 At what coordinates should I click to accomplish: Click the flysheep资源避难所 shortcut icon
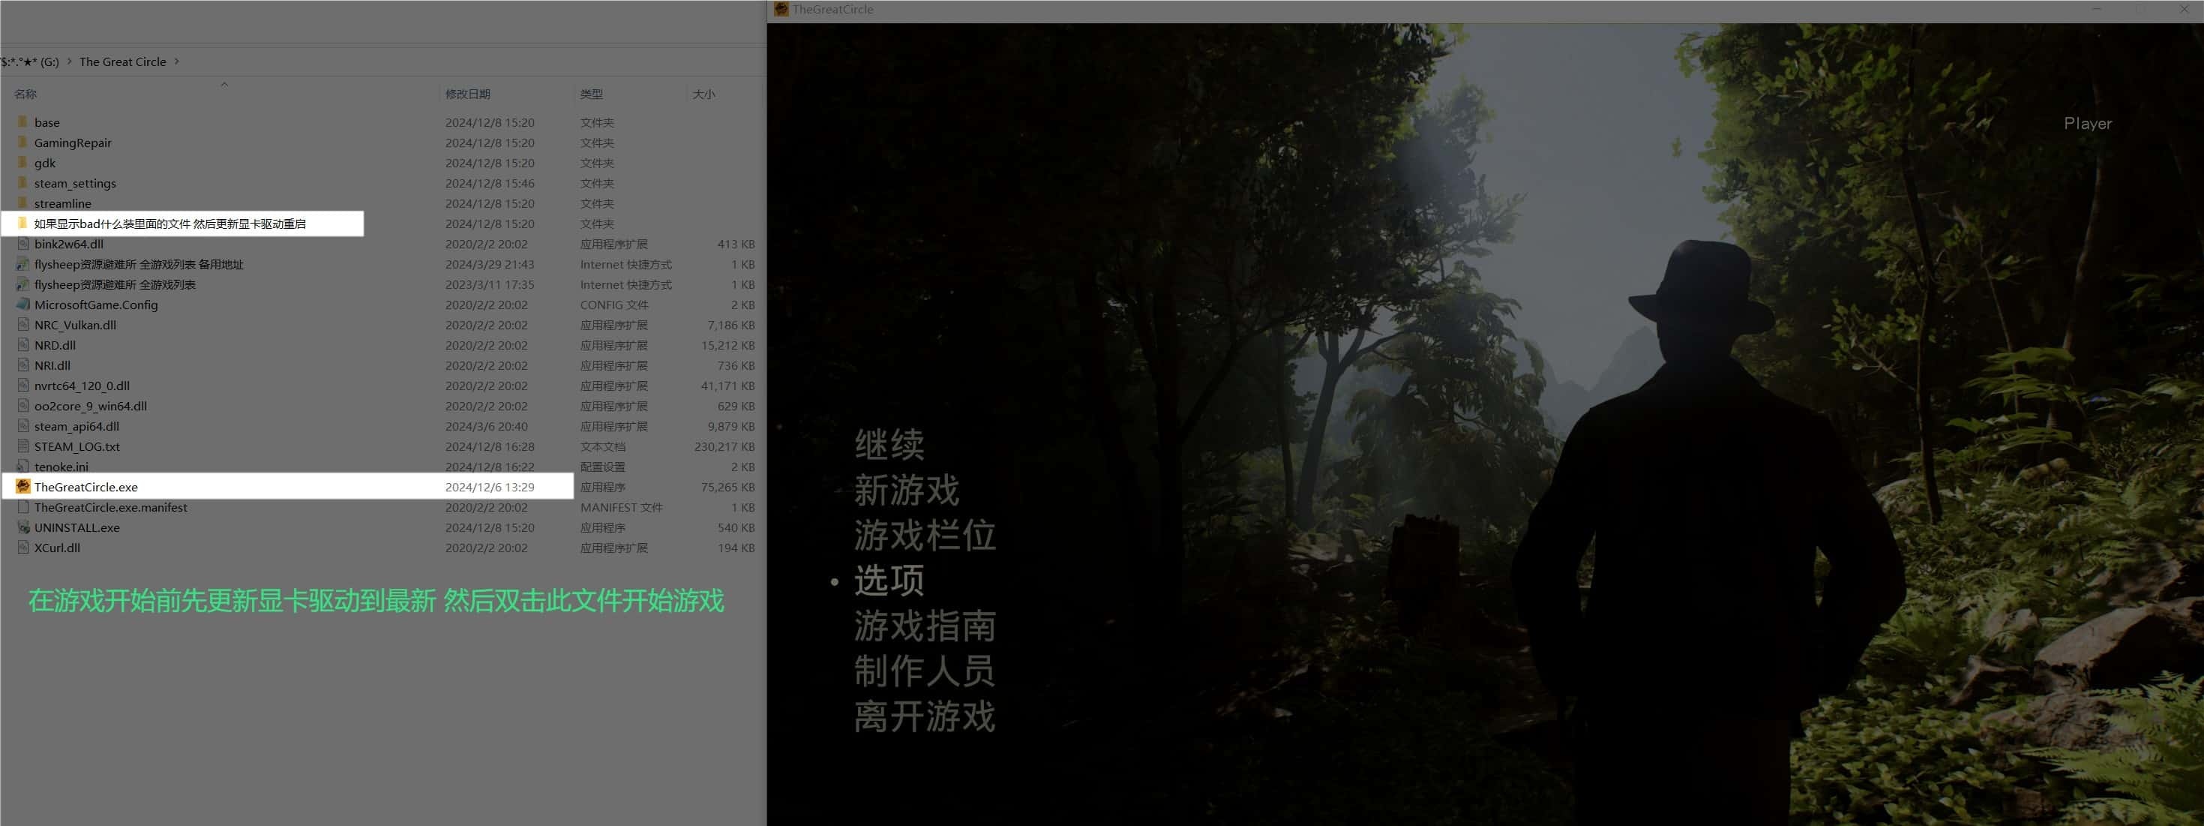point(23,284)
